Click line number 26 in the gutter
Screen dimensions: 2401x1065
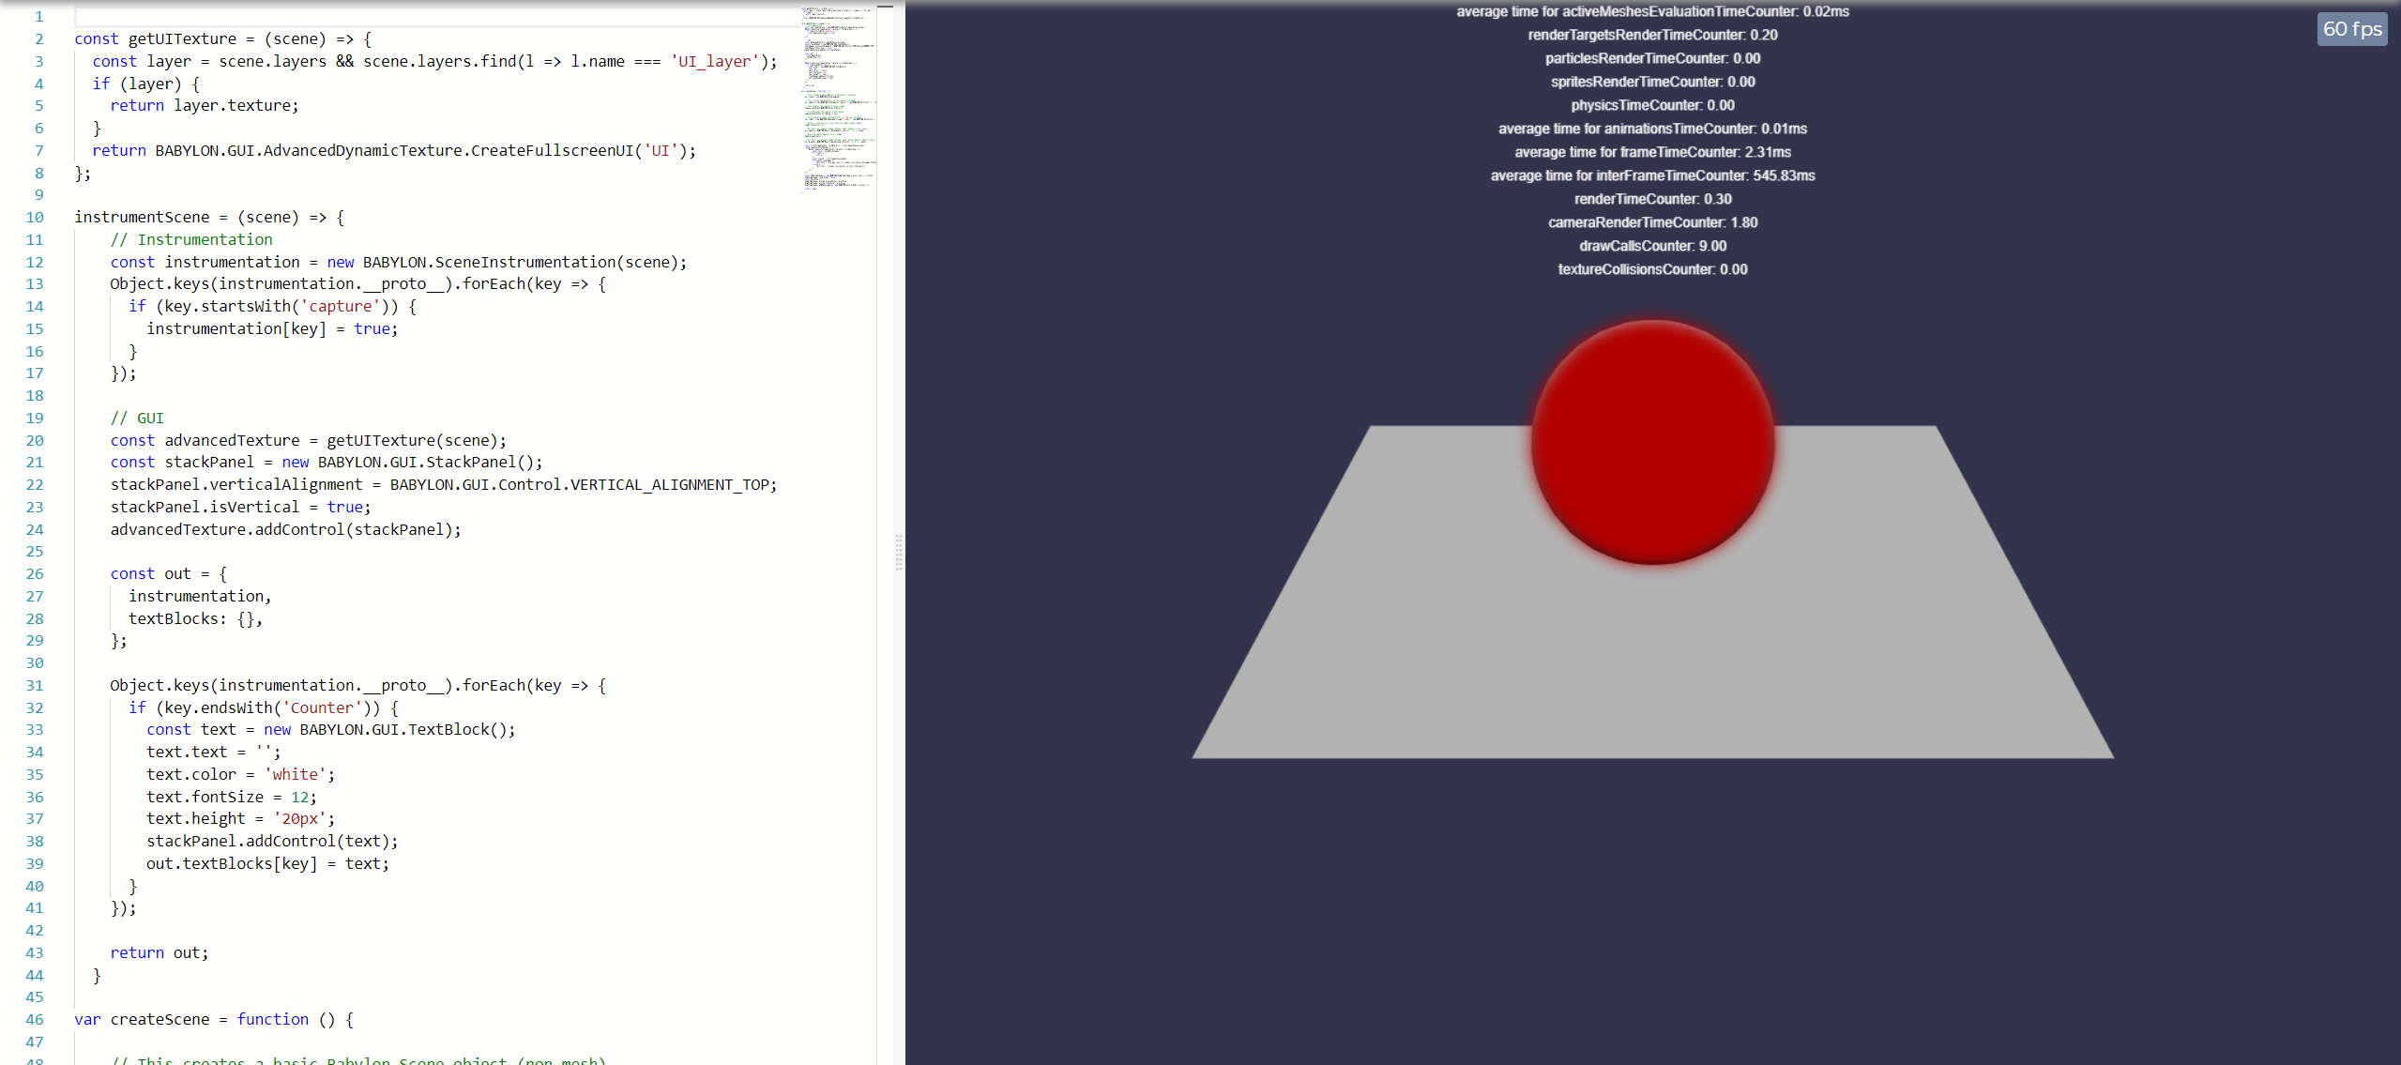tap(35, 573)
